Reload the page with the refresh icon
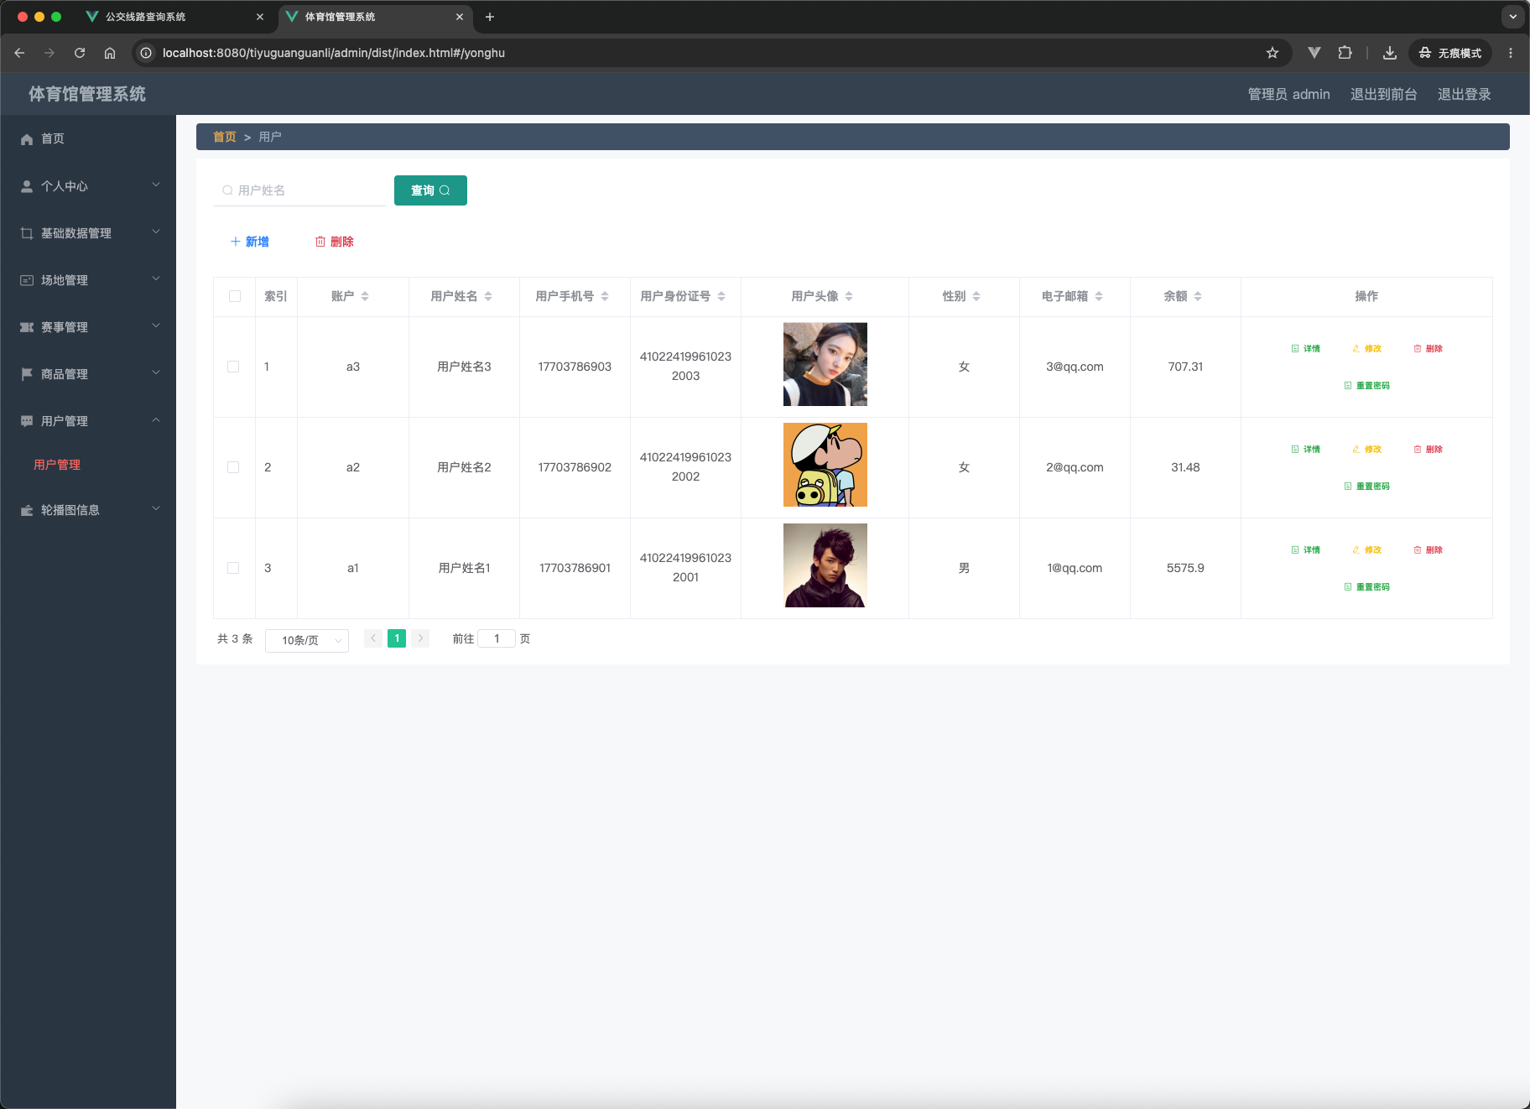The image size is (1530, 1109). click(80, 53)
